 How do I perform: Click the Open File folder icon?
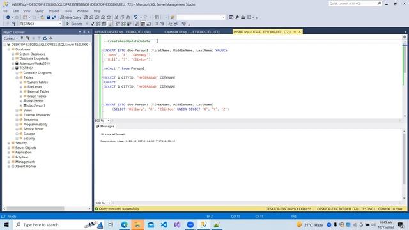(42, 17)
